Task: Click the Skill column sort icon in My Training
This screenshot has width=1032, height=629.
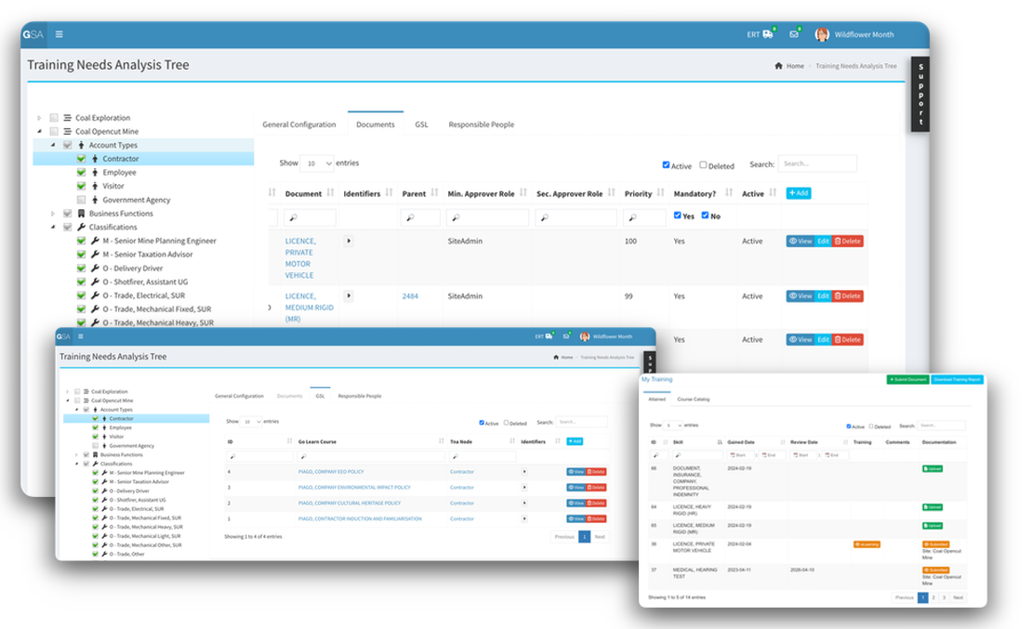Action: coord(720,442)
